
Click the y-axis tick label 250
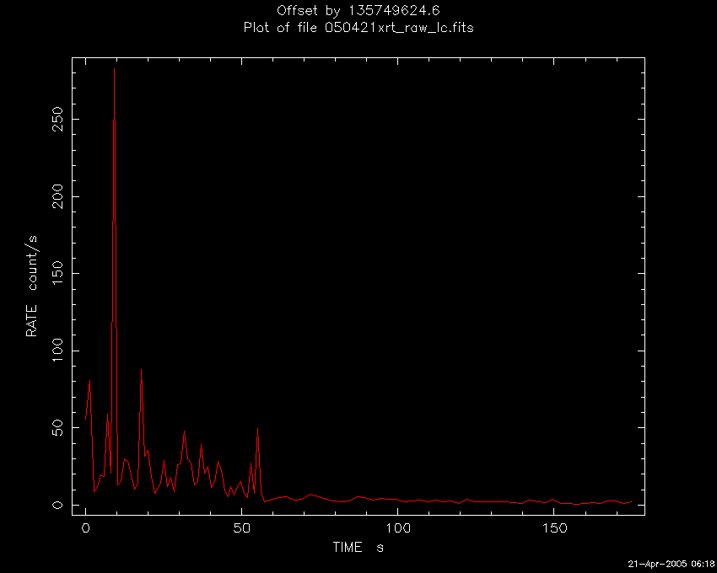[58, 120]
